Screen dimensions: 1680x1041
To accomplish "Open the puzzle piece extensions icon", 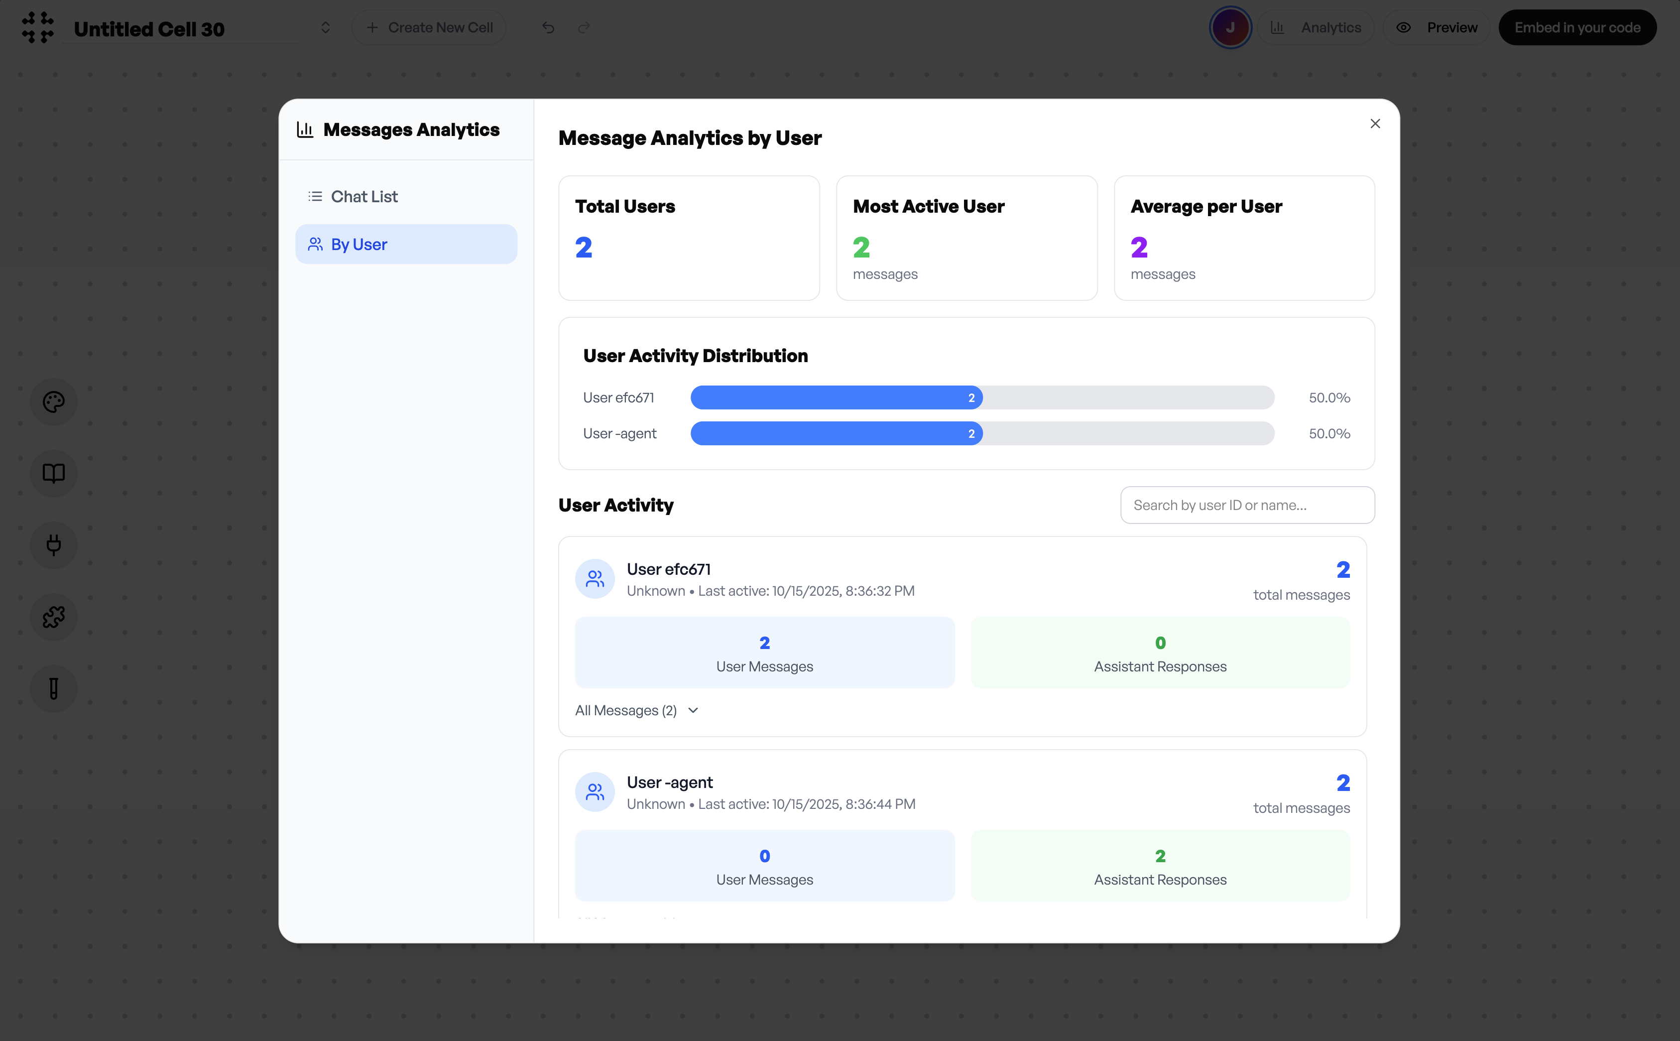I will tap(54, 617).
